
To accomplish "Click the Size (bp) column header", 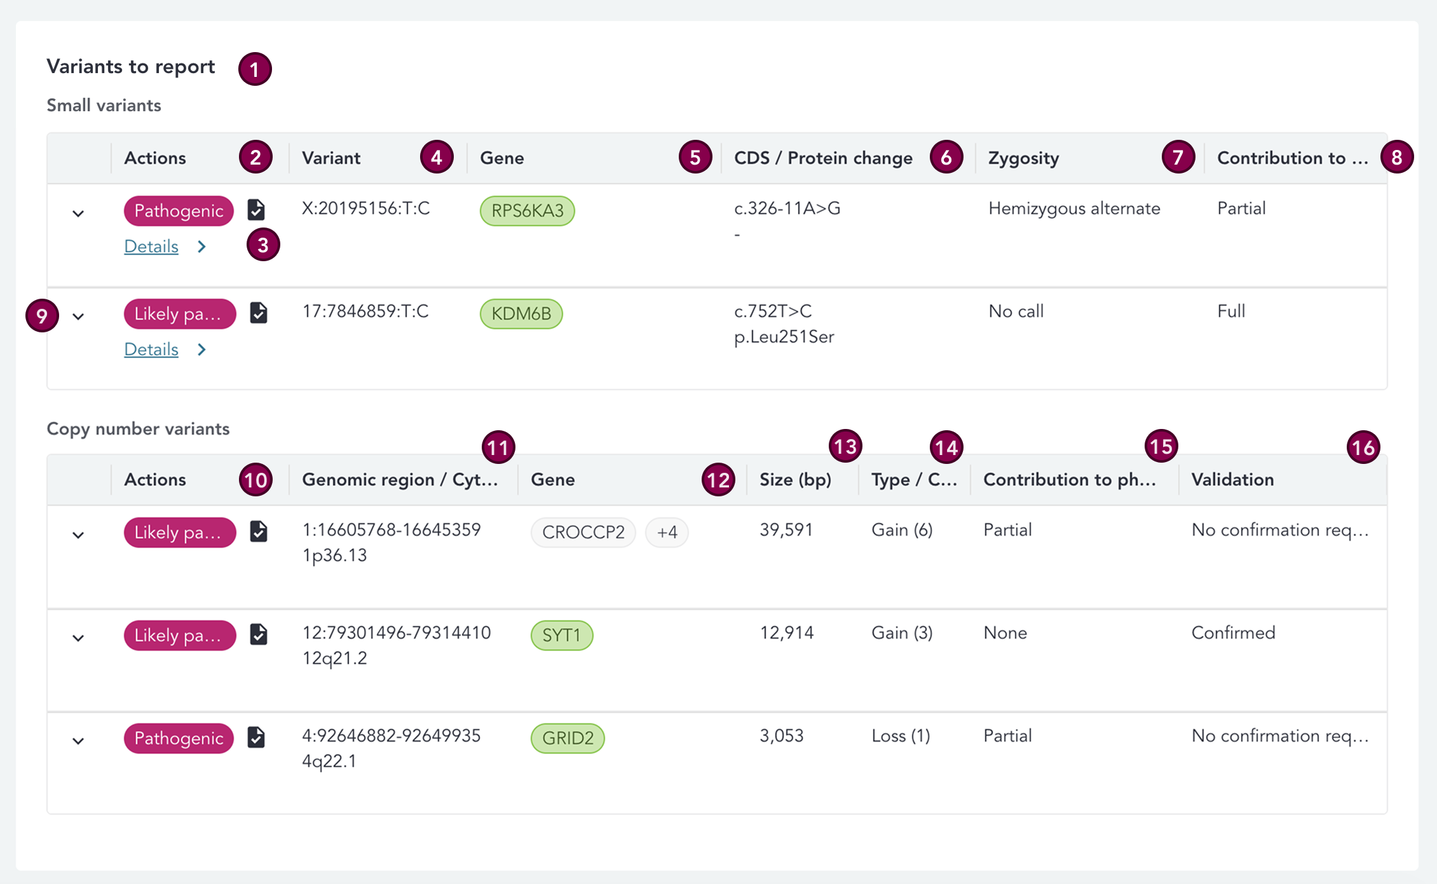I will [795, 479].
